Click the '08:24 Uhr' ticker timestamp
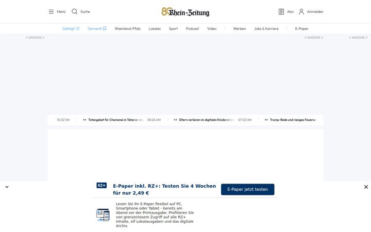The width and height of the screenshot is (371, 232). click(x=154, y=120)
